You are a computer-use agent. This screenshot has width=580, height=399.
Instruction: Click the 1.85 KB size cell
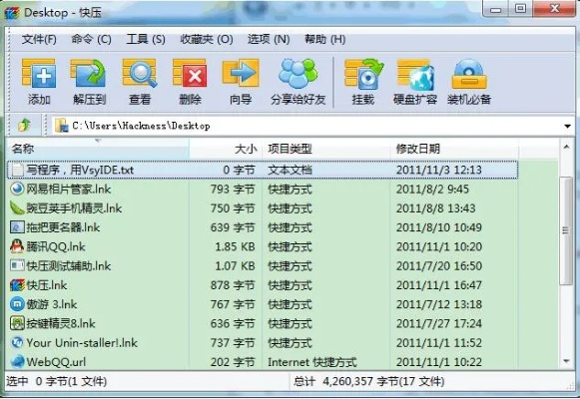(236, 246)
